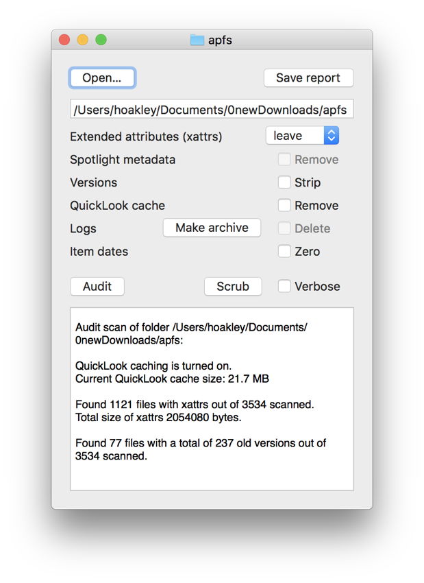The height and width of the screenshot is (583, 424).
Task: Click the folder path text field
Action: 212,110
